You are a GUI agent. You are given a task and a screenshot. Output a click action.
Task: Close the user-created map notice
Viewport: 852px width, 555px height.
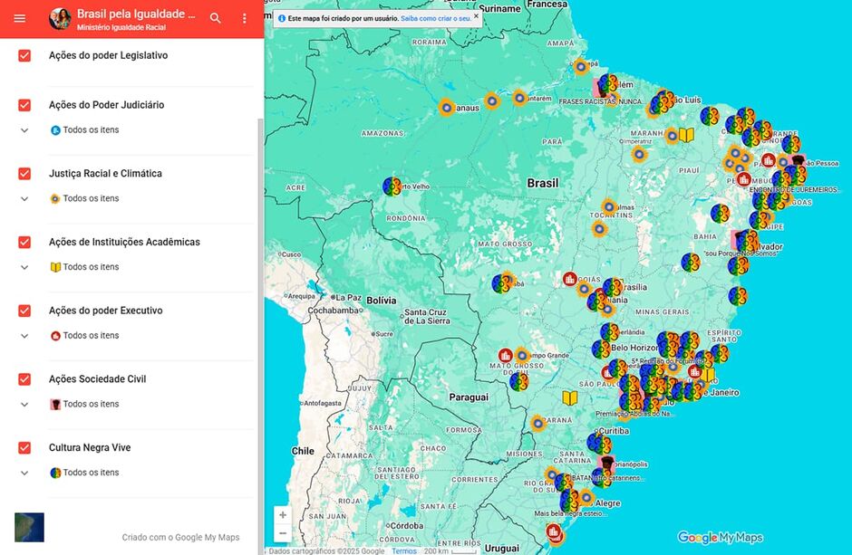(x=477, y=16)
